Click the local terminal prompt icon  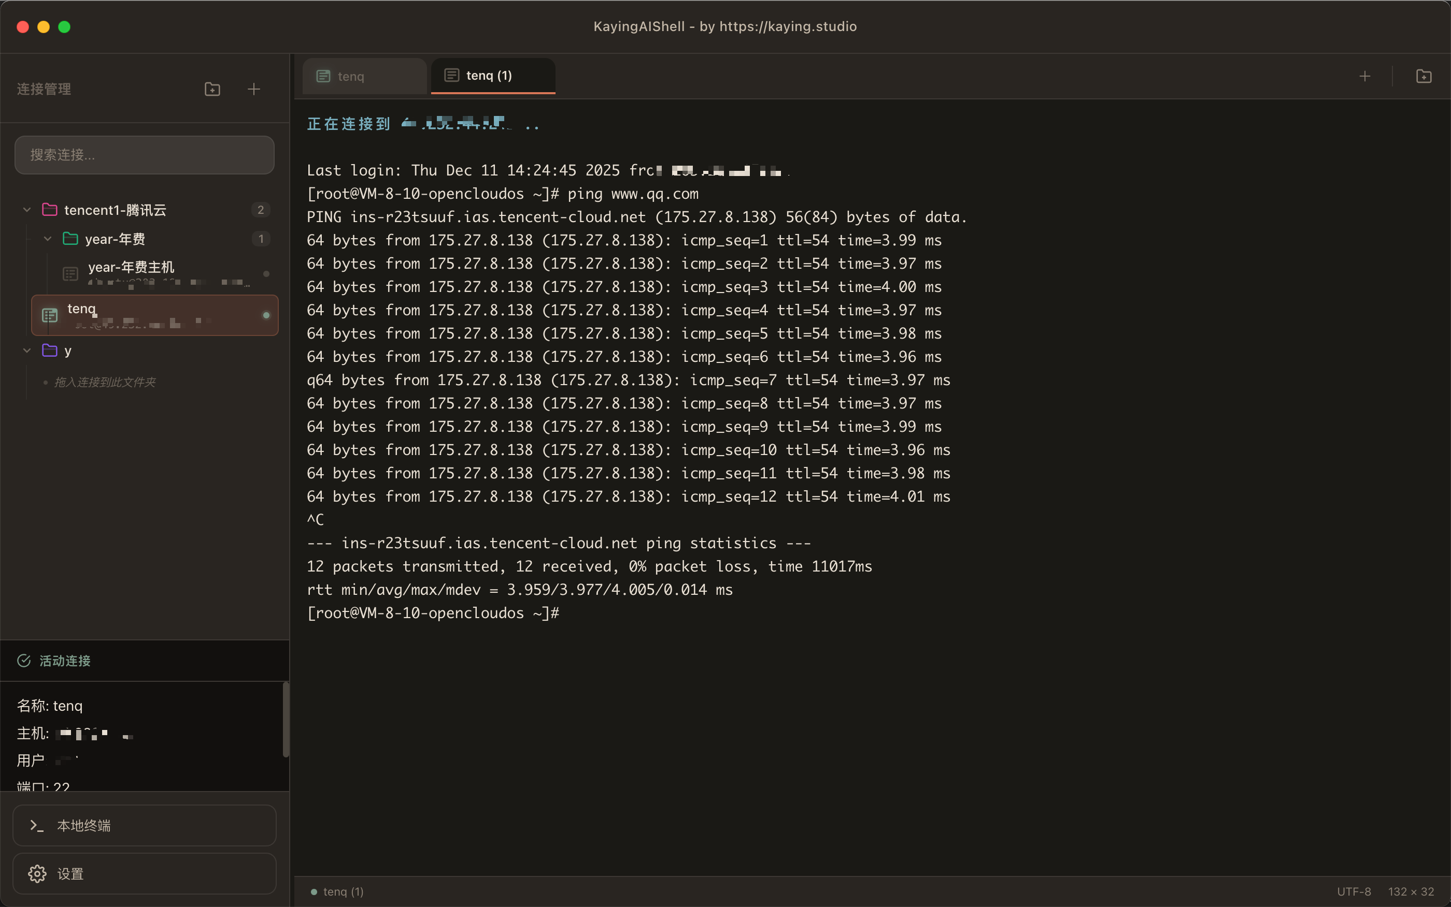[37, 825]
